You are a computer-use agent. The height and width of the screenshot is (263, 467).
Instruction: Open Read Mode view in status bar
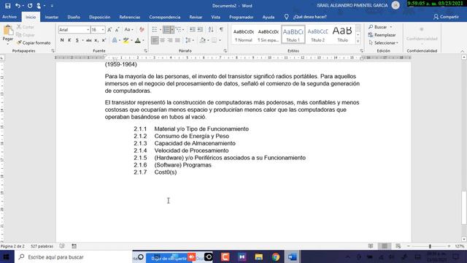[371, 246]
